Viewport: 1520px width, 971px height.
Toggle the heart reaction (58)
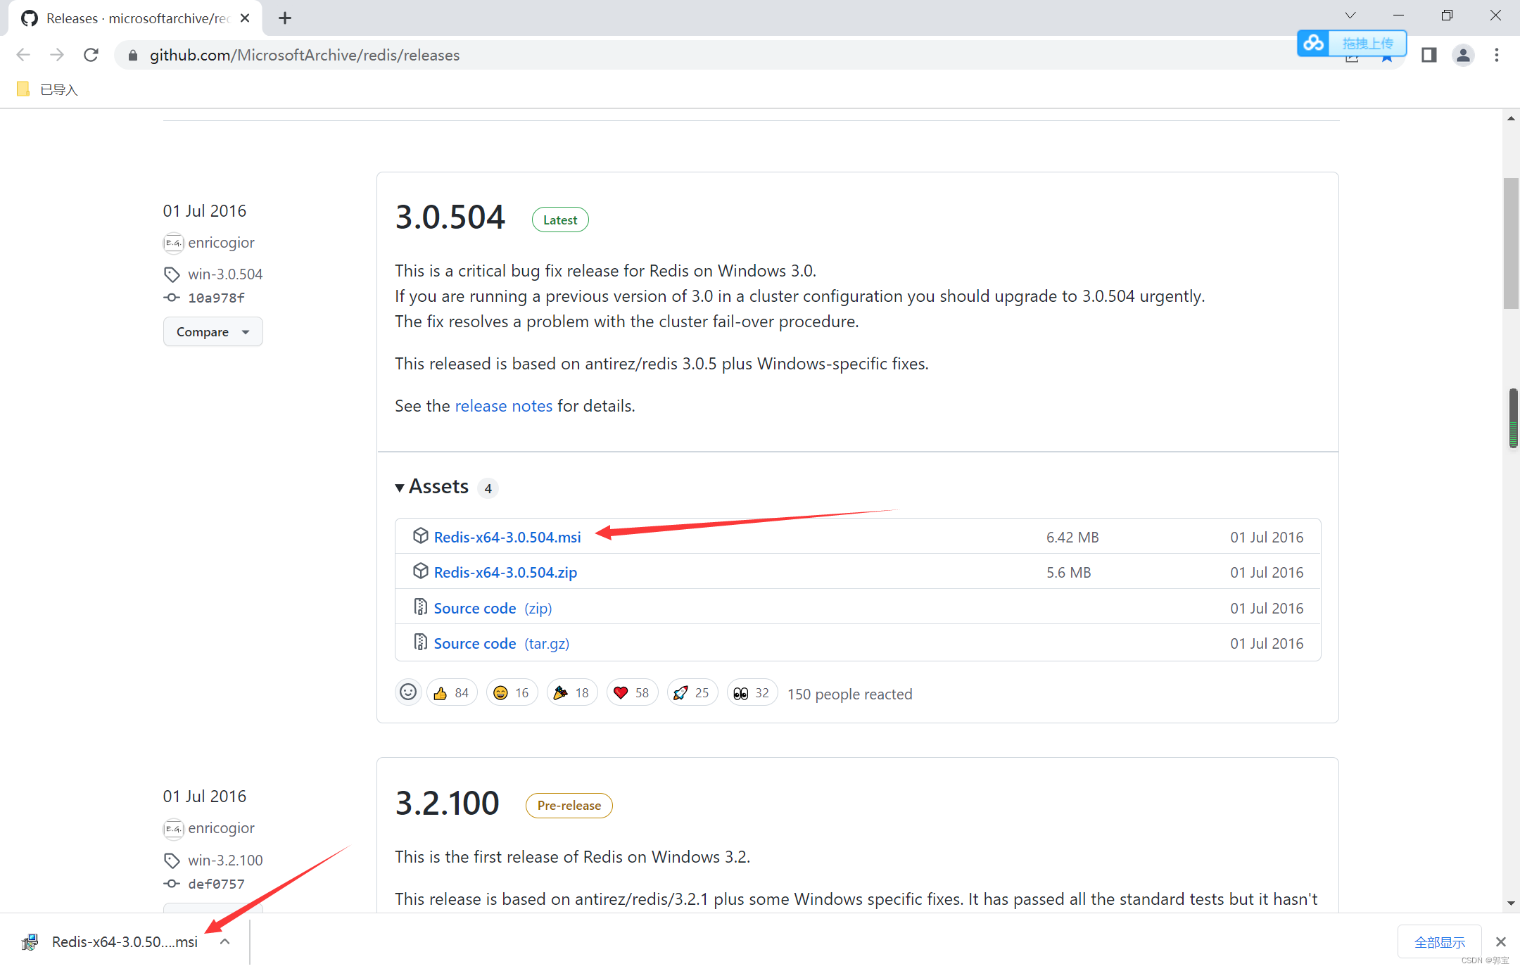tap(632, 692)
